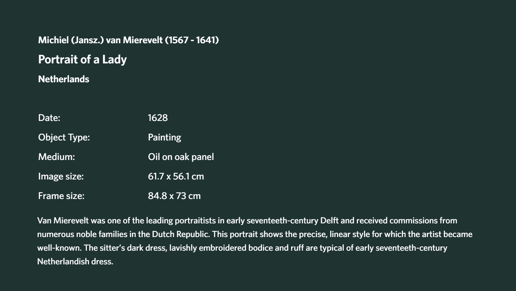Click the 84.8 x 73 cm value

tap(174, 196)
